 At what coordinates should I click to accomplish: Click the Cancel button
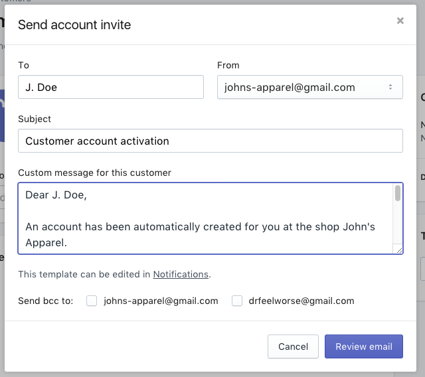(293, 346)
